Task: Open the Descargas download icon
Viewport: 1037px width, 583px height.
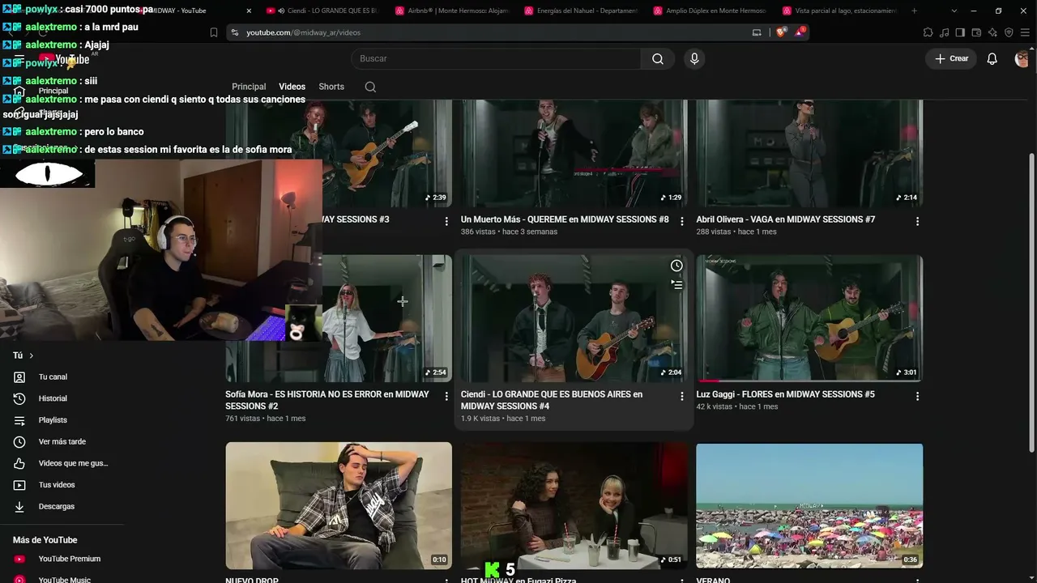Action: [19, 507]
